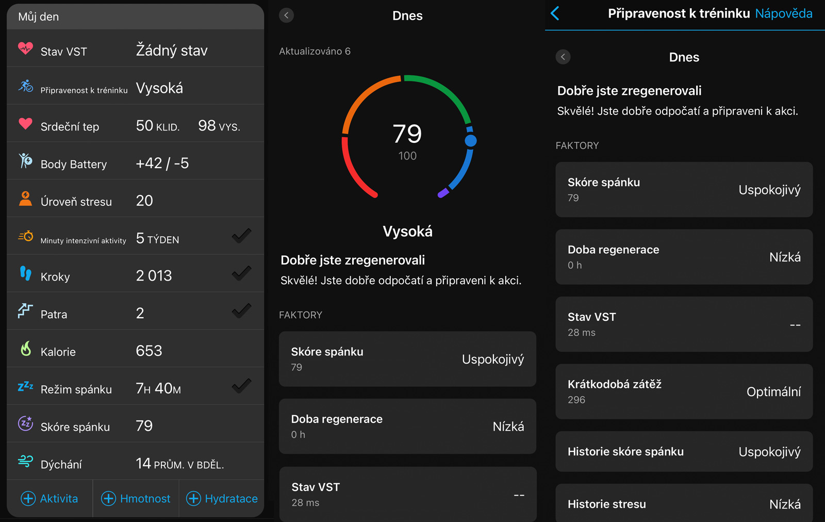
Task: Click Vysoká label below the gauge
Action: (407, 231)
